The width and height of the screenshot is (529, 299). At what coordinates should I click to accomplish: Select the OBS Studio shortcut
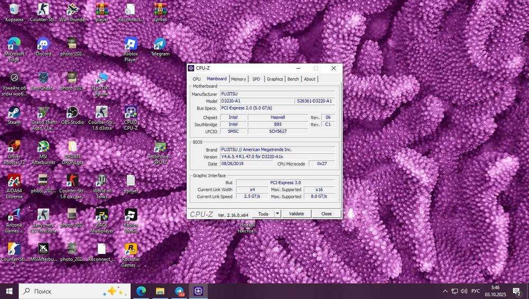pos(72,113)
